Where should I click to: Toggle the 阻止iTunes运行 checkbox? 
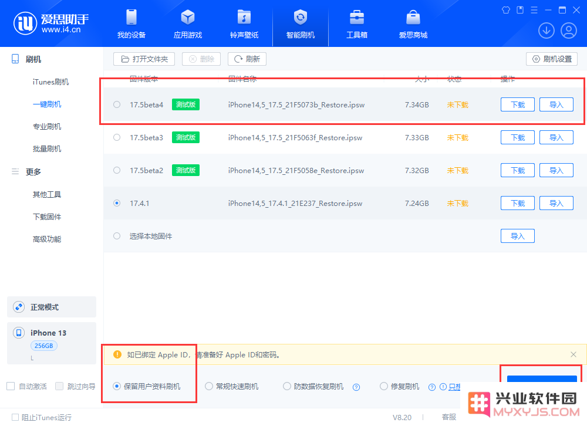click(x=15, y=417)
